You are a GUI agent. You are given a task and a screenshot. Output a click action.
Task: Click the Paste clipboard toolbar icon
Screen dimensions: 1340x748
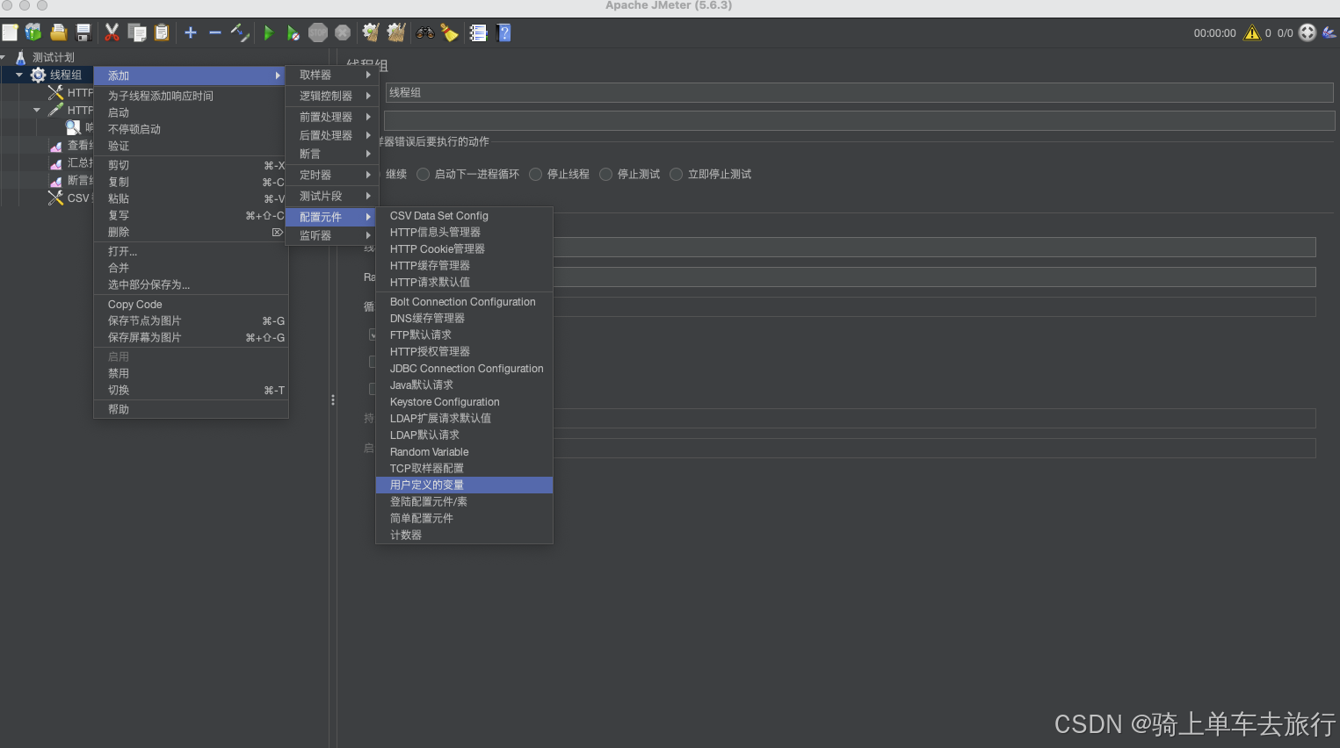(x=162, y=32)
